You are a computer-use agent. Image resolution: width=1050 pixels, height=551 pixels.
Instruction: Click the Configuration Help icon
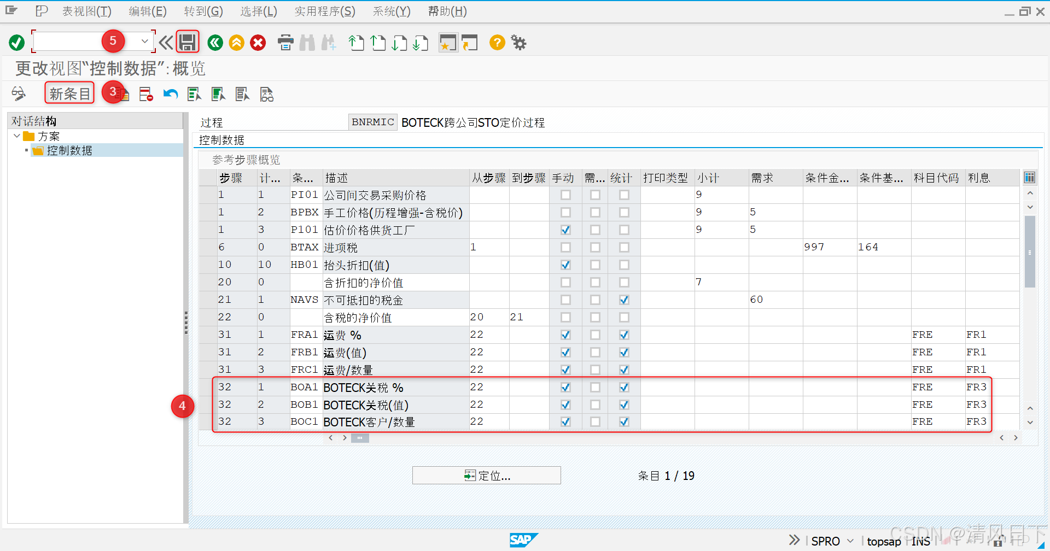(x=267, y=94)
